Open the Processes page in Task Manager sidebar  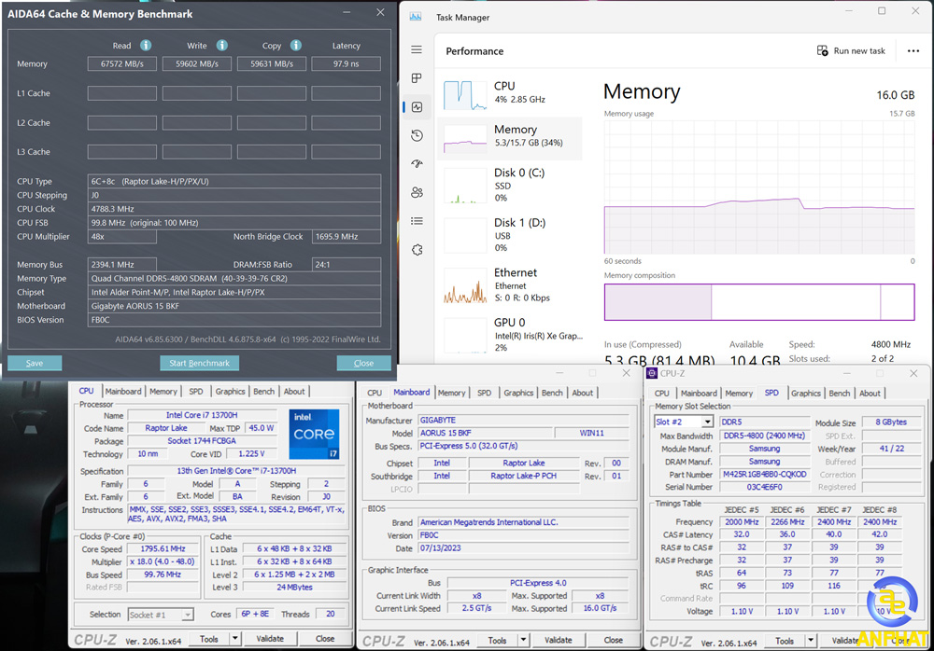coord(417,78)
